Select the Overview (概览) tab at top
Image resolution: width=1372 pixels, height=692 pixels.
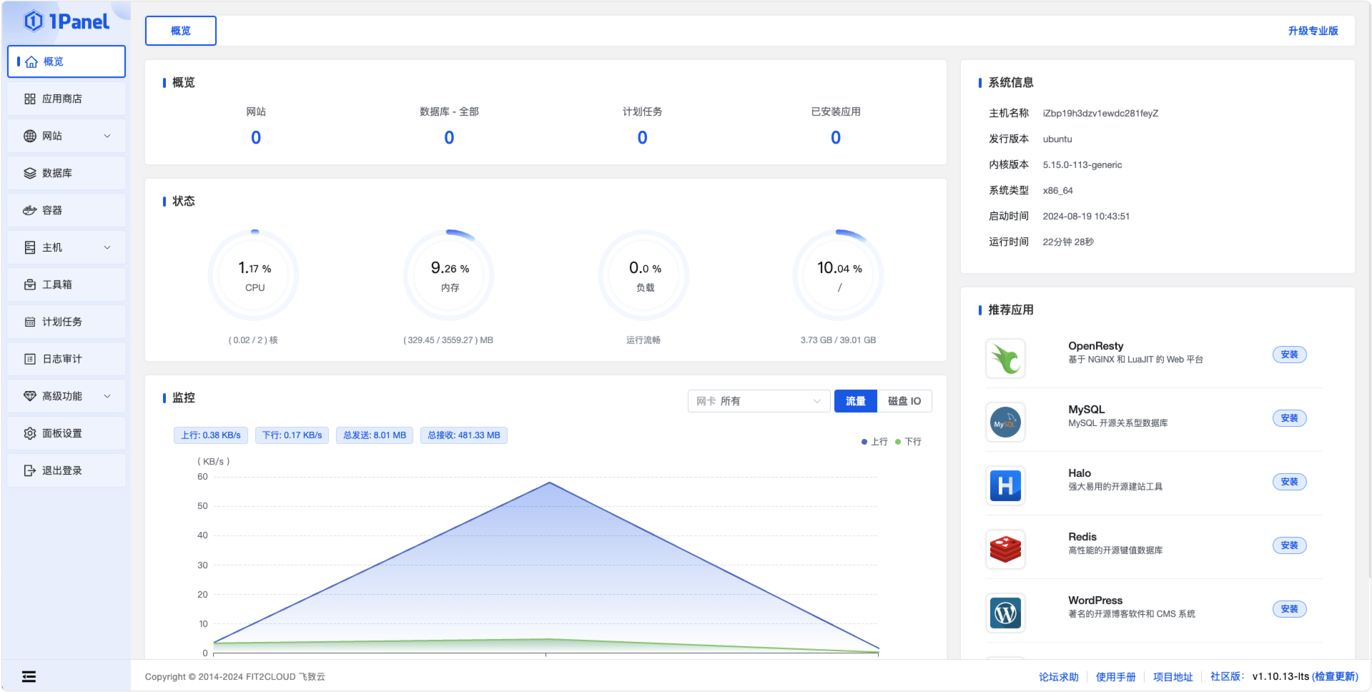pyautogui.click(x=181, y=31)
